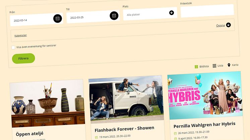This screenshot has height=140, width=250.
Task: Expand filters with Öppna arrow
Action: coord(228,25)
